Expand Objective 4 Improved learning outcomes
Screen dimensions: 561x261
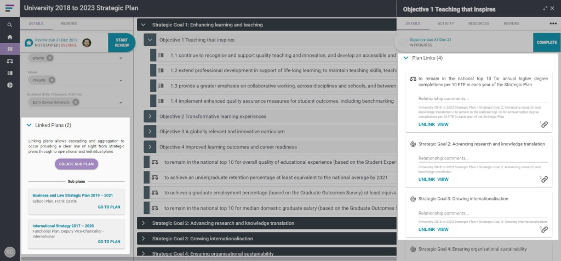click(x=150, y=147)
